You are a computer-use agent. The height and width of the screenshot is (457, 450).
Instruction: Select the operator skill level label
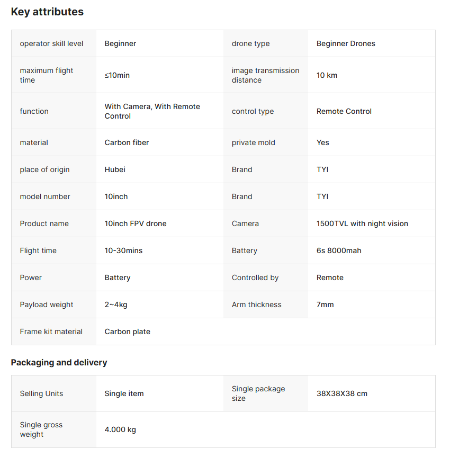tap(51, 43)
